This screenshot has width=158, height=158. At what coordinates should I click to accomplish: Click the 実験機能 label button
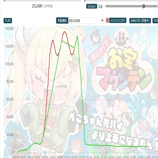click(62, 21)
